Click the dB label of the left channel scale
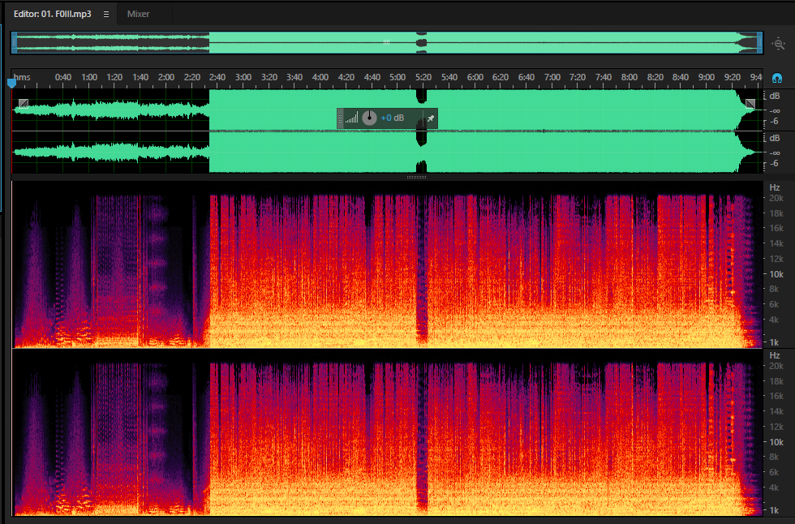 (x=774, y=96)
